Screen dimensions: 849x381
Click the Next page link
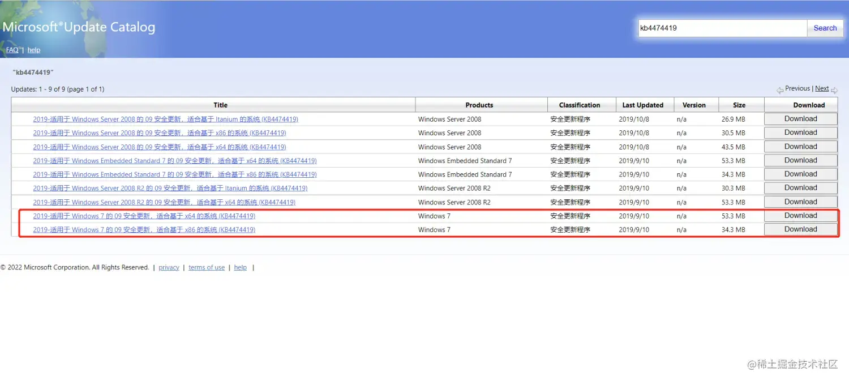[x=822, y=88]
